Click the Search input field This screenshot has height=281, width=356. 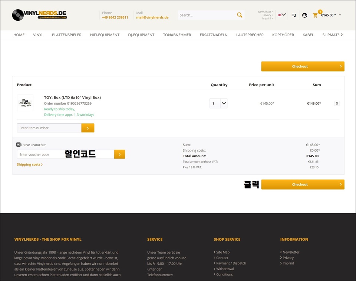click(x=207, y=15)
